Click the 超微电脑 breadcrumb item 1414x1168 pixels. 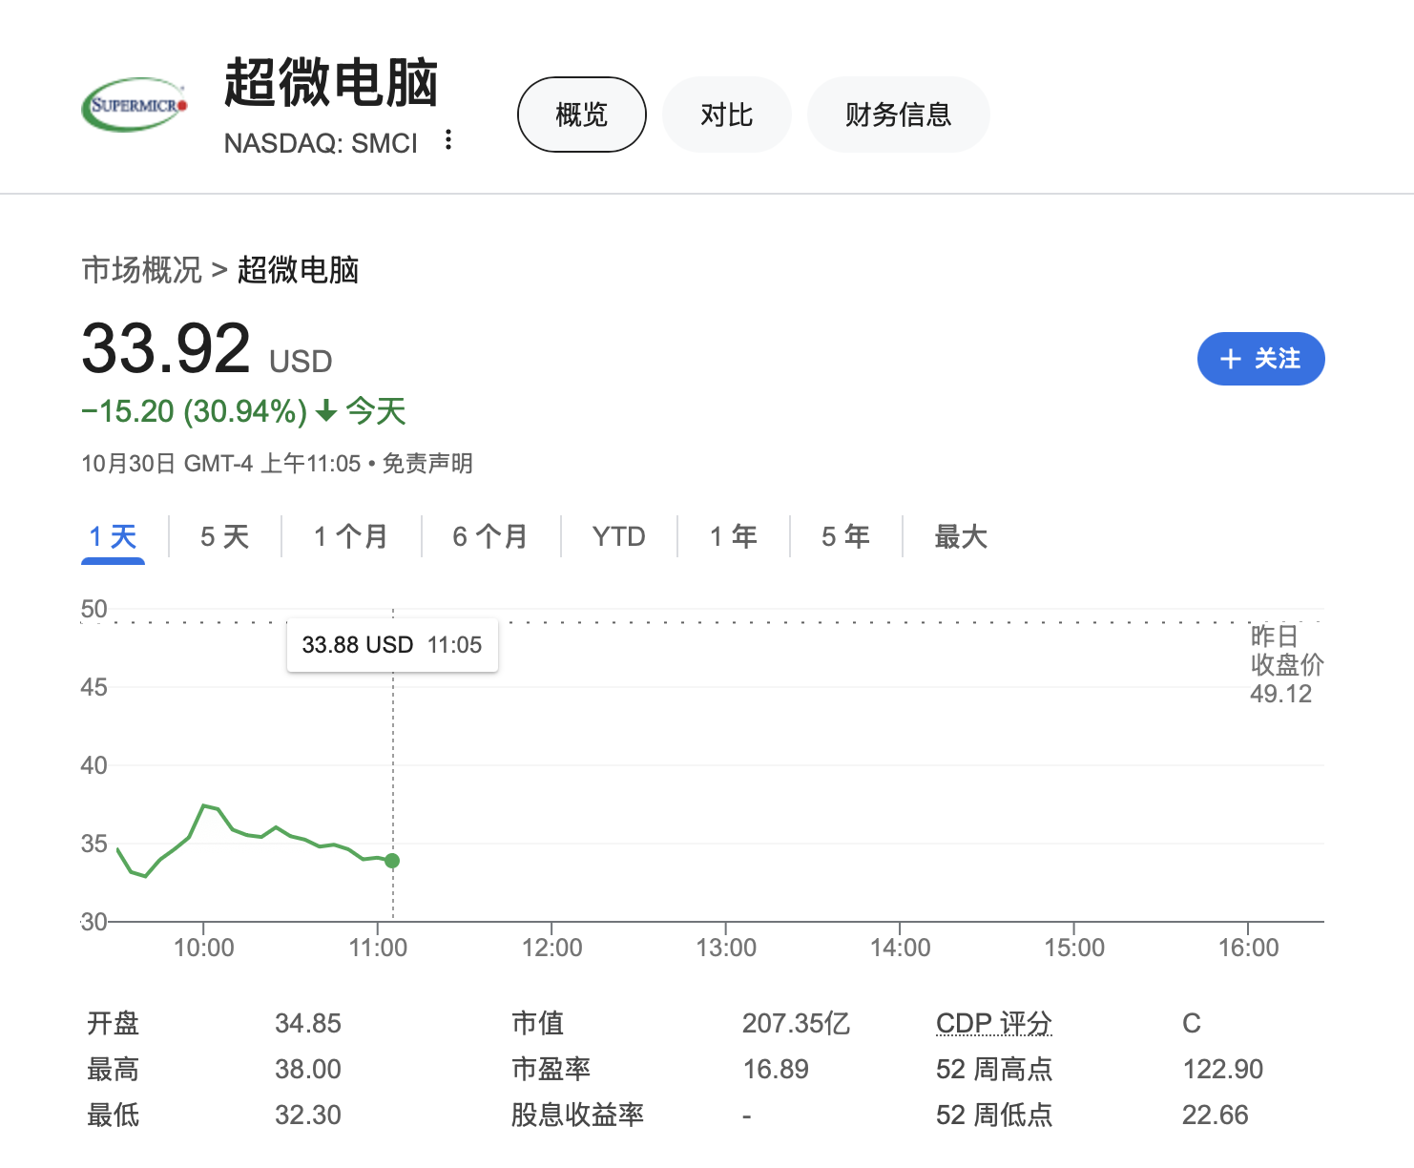(x=299, y=271)
